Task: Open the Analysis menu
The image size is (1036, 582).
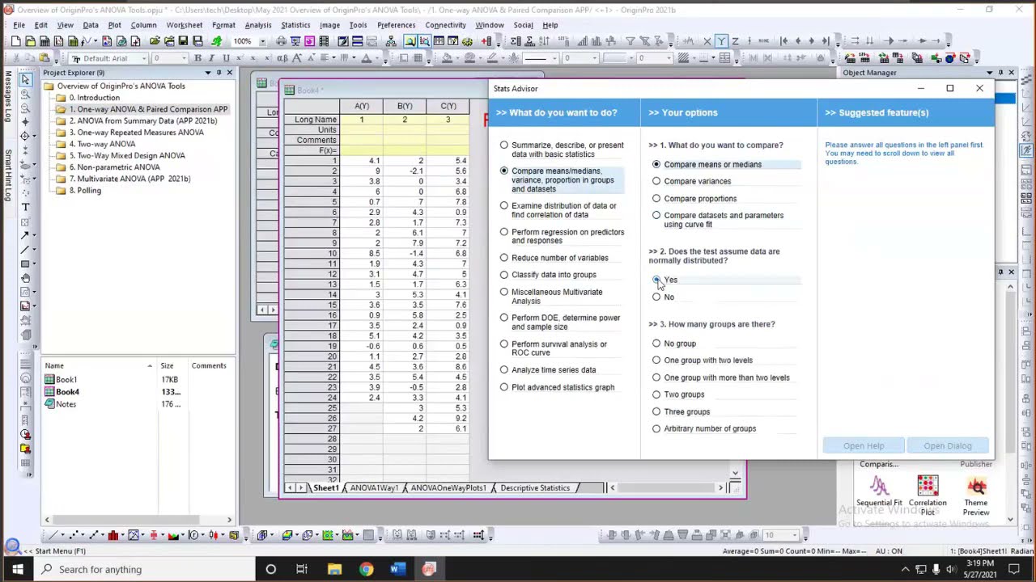Action: coord(258,25)
